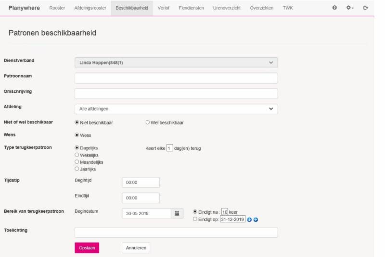
Task: Click the blue down arrow beside end date
Action: click(x=250, y=220)
